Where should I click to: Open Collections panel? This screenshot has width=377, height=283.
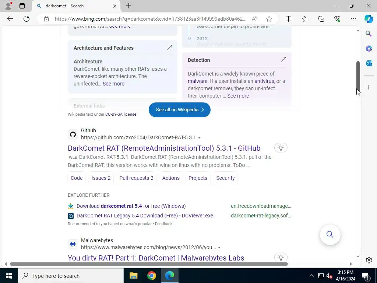click(321, 19)
